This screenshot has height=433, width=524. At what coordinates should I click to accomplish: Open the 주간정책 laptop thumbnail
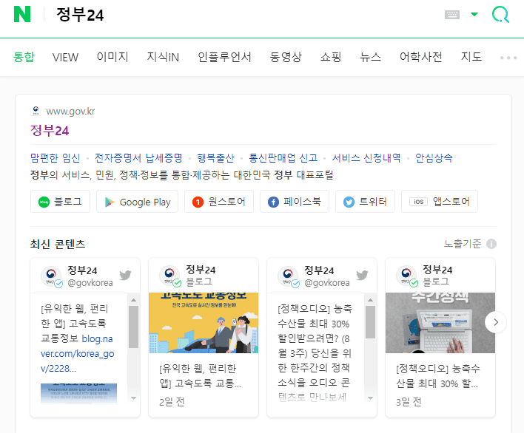[x=440, y=323]
